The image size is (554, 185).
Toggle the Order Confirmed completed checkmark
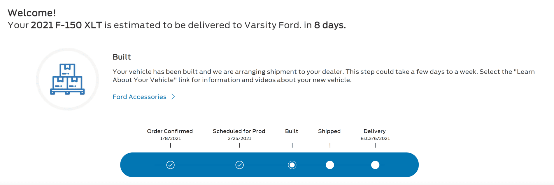coord(170,165)
